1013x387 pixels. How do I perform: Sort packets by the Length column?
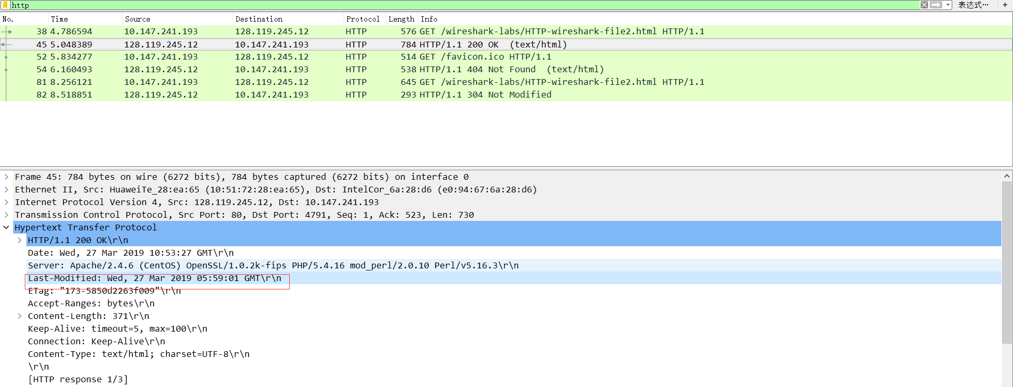tap(401, 19)
